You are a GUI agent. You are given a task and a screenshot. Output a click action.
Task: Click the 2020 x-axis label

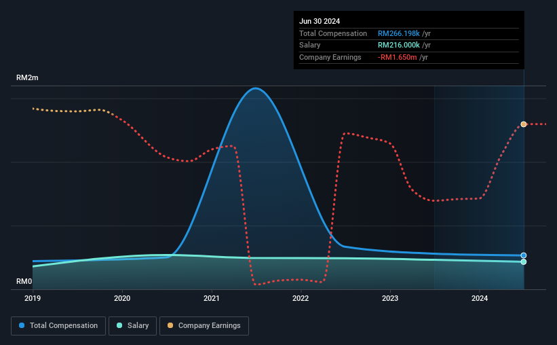(122, 298)
